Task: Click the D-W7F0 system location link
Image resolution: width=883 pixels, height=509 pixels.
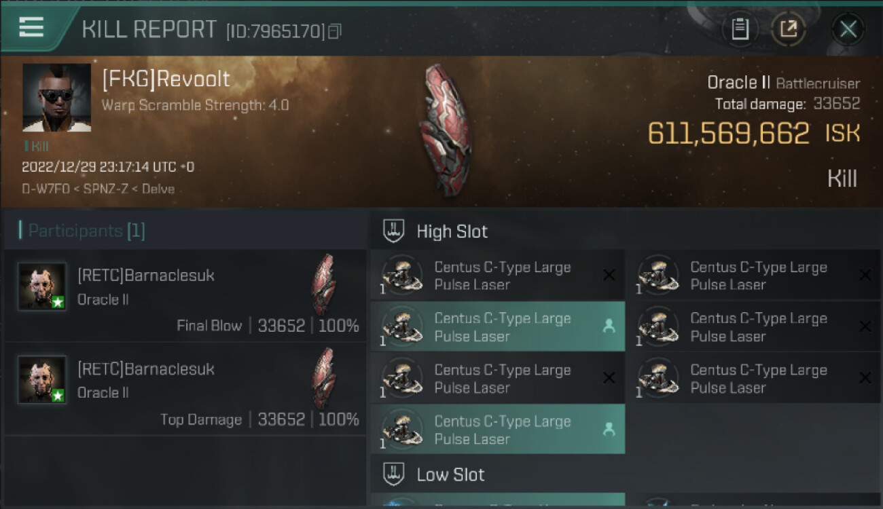Action: coord(46,189)
